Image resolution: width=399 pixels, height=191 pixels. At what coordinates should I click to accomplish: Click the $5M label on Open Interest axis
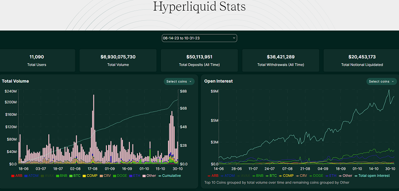pyautogui.click(x=214, y=120)
